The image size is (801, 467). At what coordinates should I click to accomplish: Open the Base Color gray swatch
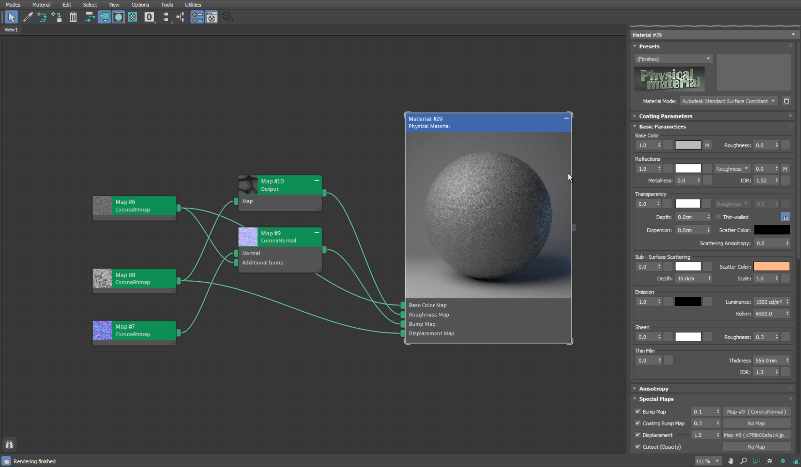point(688,145)
